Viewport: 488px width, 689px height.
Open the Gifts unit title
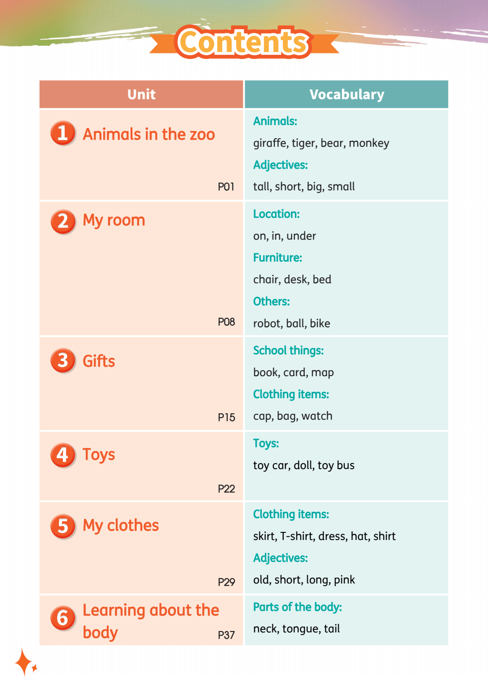click(99, 361)
